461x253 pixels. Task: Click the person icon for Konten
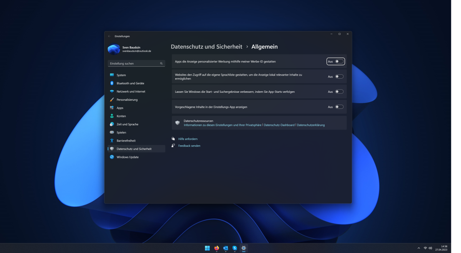coord(112,116)
